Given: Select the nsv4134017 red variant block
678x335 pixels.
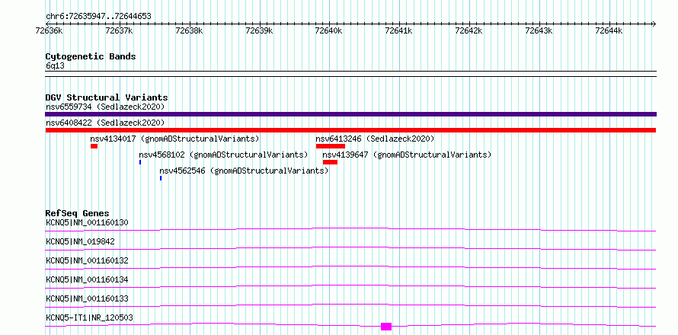Looking at the screenshot, I should coord(94,146).
